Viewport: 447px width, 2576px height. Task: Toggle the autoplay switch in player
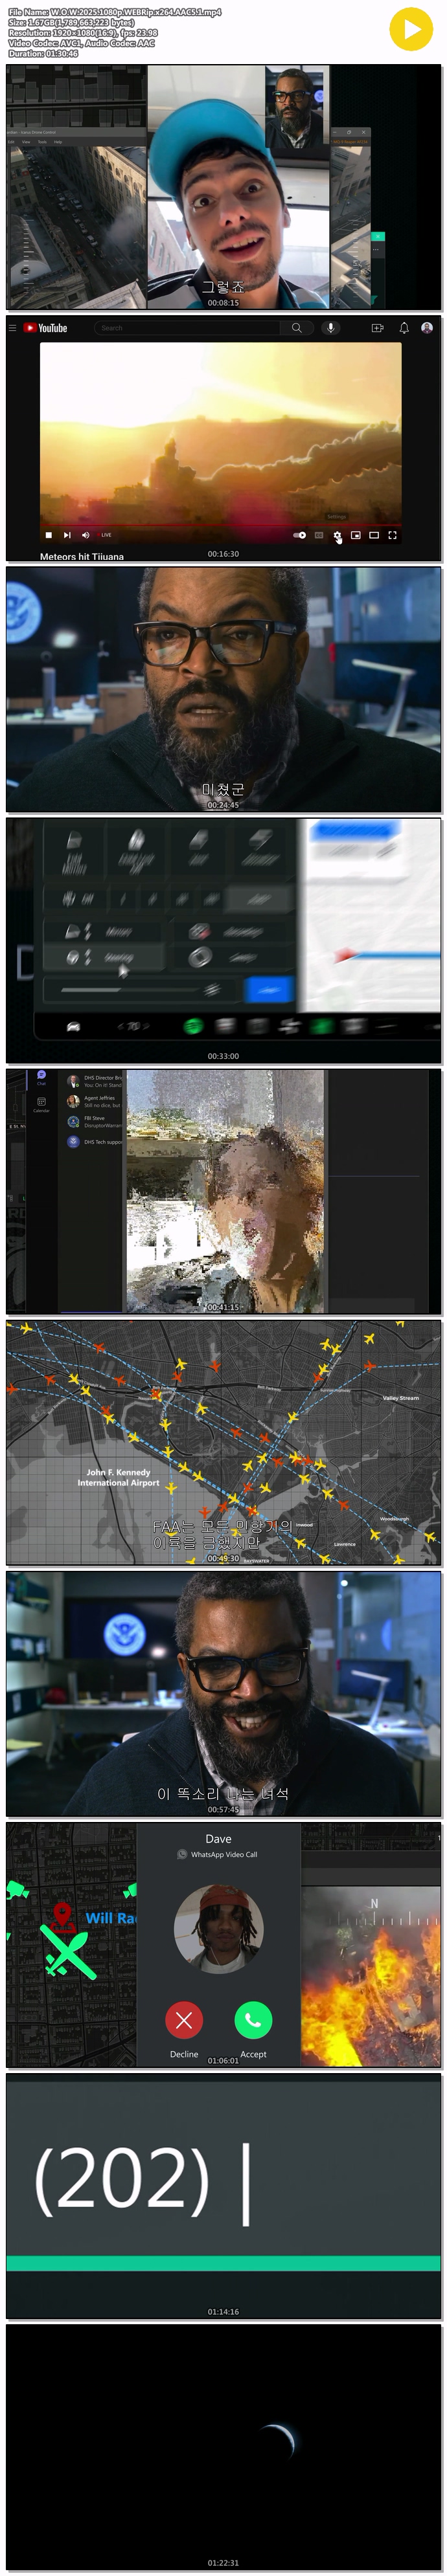click(299, 535)
